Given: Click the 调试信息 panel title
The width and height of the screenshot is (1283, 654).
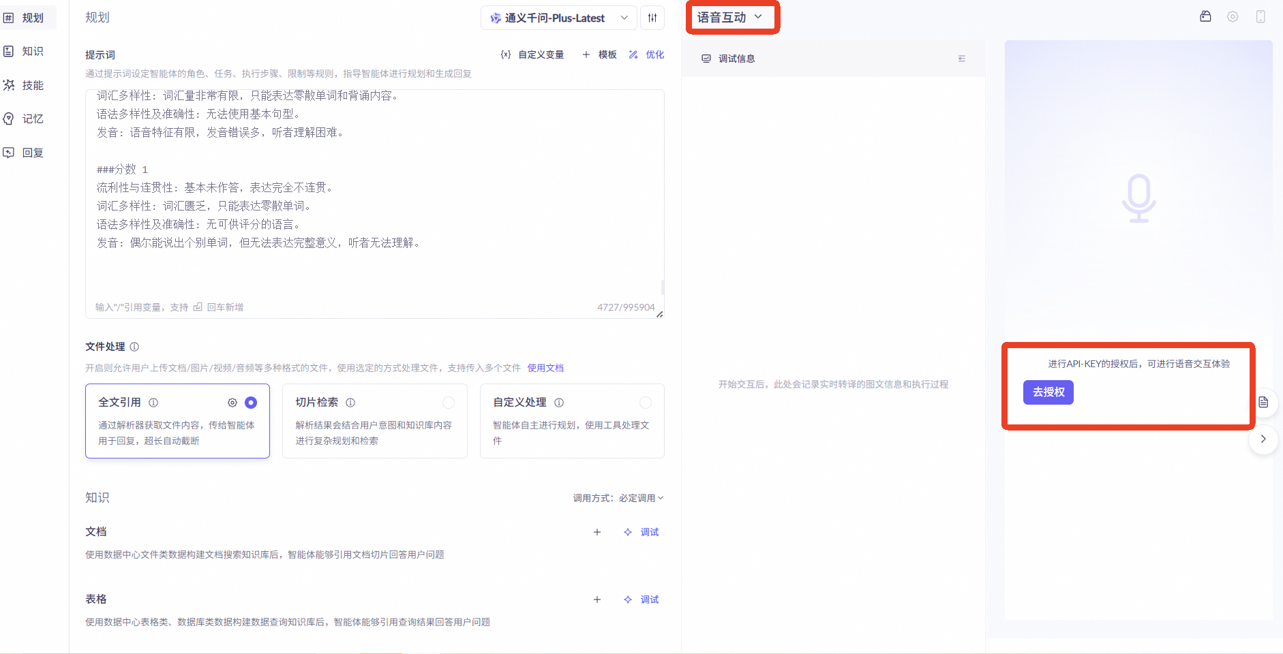Looking at the screenshot, I should 737,59.
